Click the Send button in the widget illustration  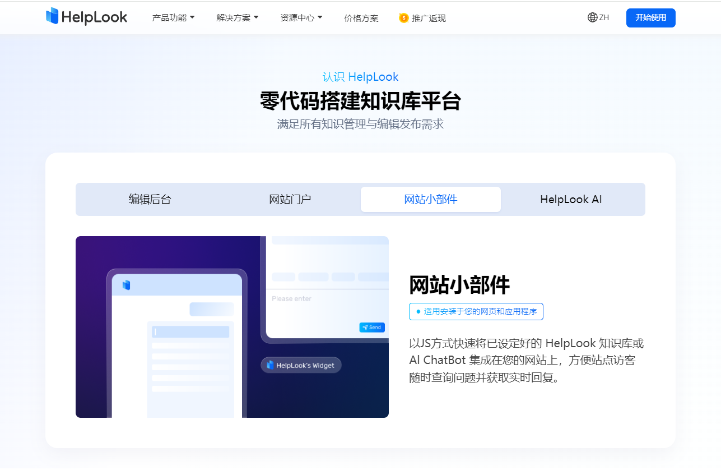[x=372, y=328]
